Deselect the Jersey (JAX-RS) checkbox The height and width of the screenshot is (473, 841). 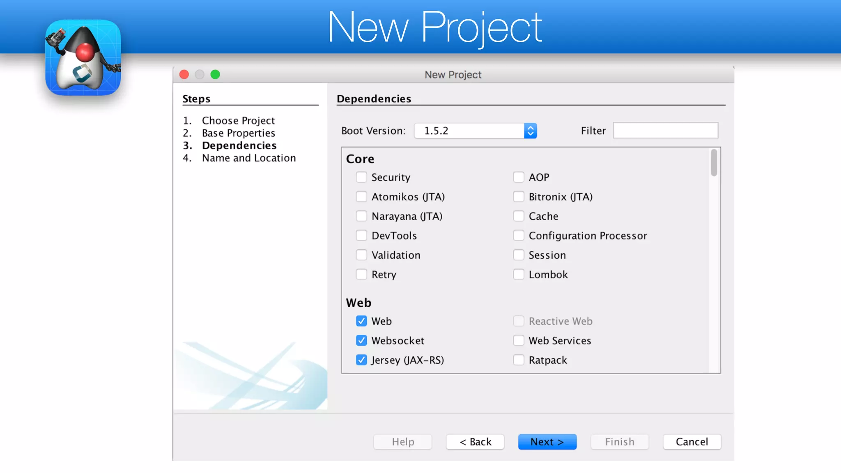click(x=361, y=360)
